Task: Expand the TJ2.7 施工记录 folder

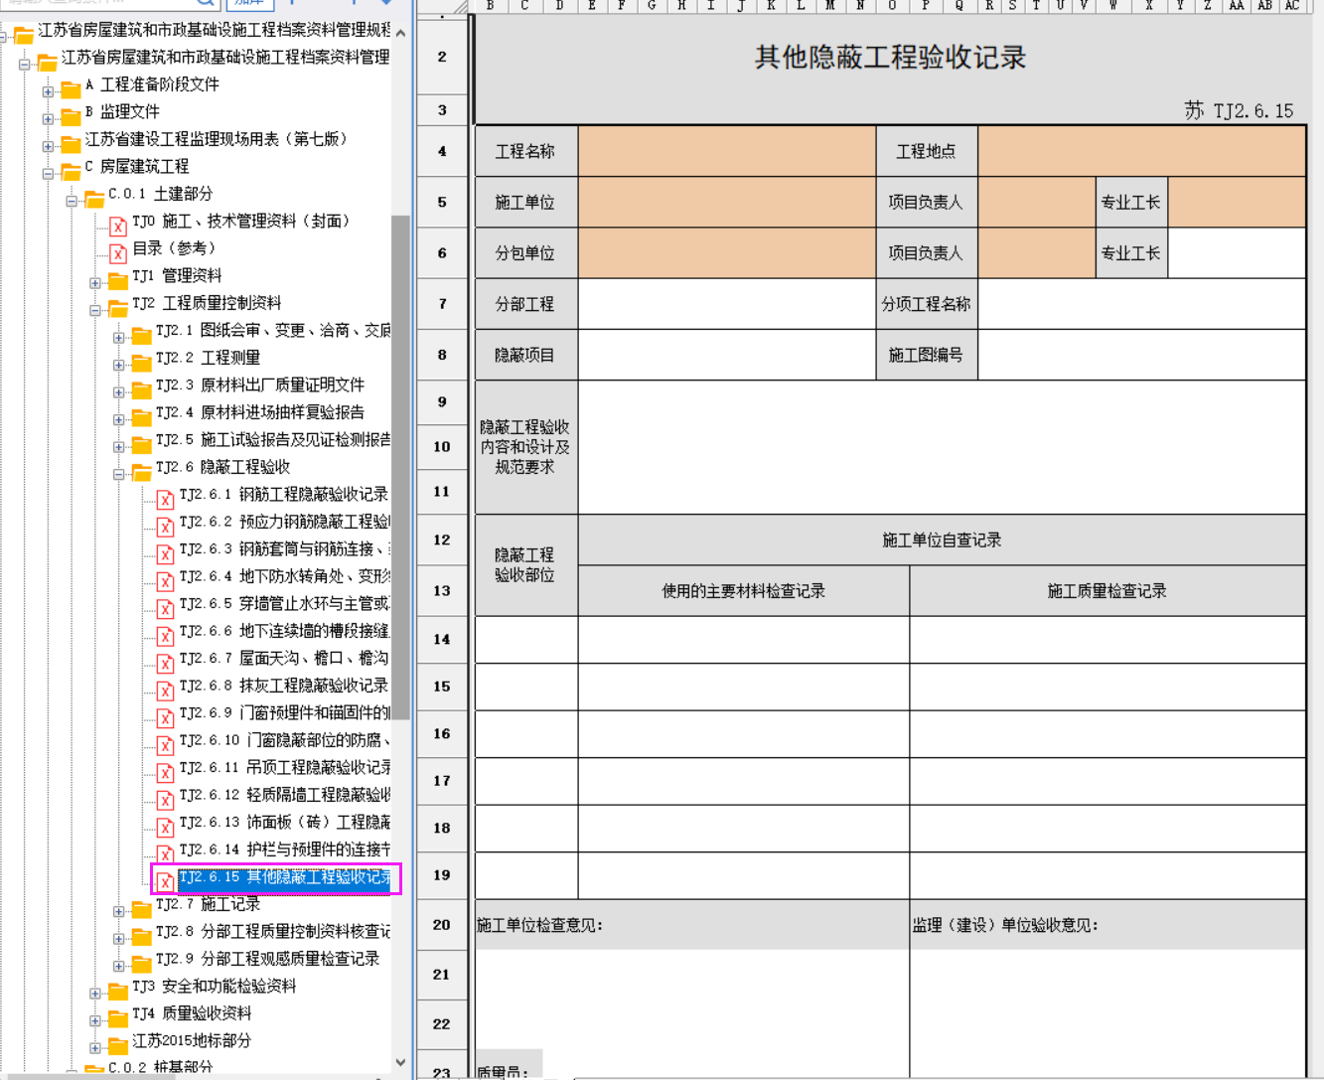Action: [119, 910]
